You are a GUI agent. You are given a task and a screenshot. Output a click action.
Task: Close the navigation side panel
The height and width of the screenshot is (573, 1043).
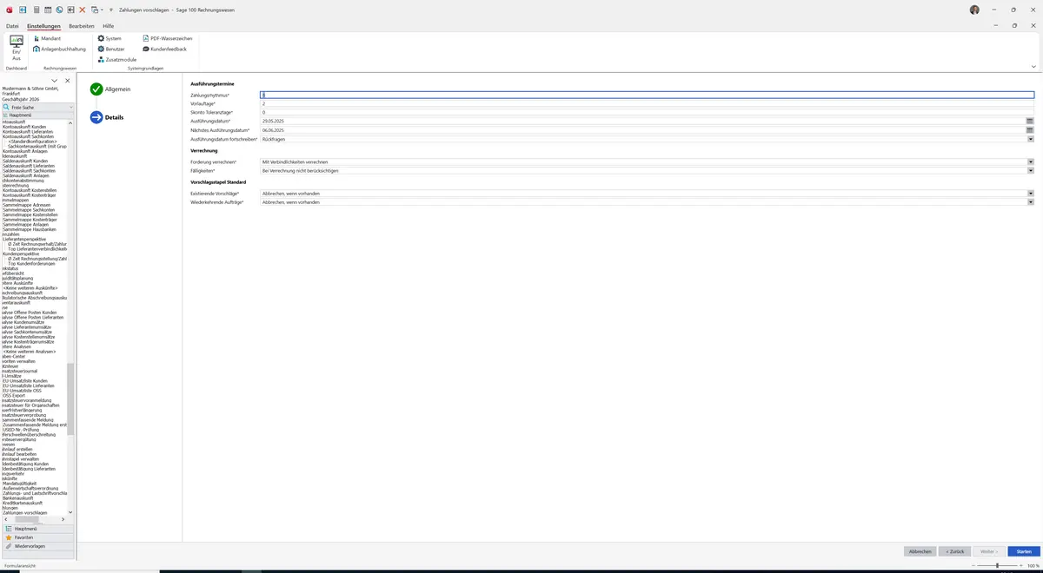coord(68,81)
